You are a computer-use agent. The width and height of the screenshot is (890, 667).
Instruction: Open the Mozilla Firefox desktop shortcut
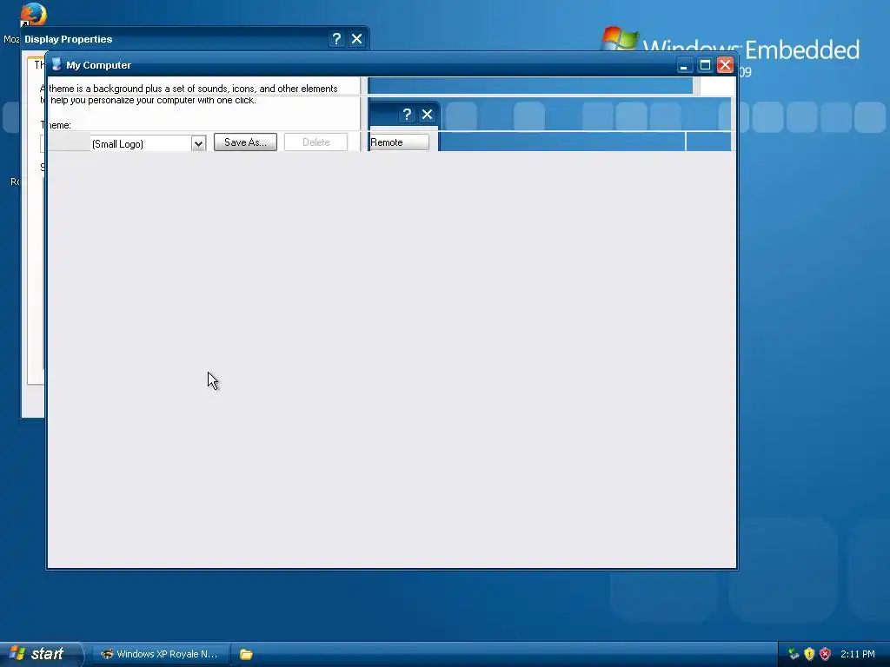tap(33, 15)
